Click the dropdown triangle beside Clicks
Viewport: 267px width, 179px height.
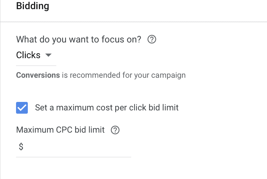point(48,55)
